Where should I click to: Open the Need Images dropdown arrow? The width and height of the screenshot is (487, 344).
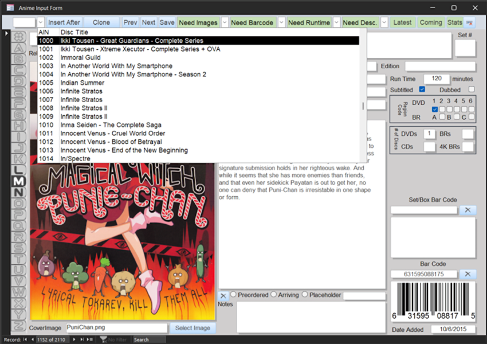click(225, 23)
